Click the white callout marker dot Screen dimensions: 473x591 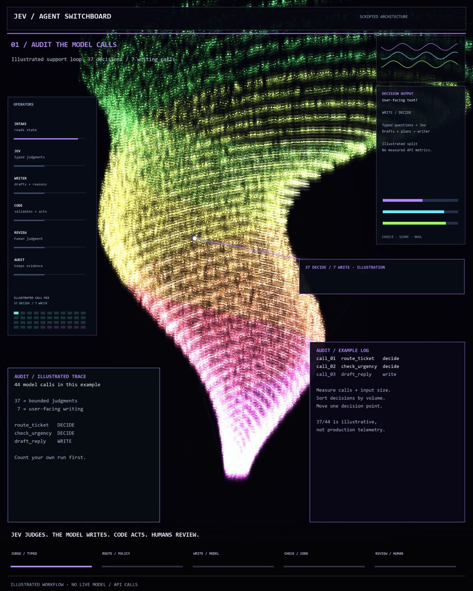point(195,238)
